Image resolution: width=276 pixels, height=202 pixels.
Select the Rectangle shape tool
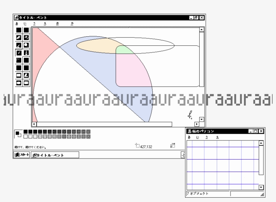tap(19, 75)
